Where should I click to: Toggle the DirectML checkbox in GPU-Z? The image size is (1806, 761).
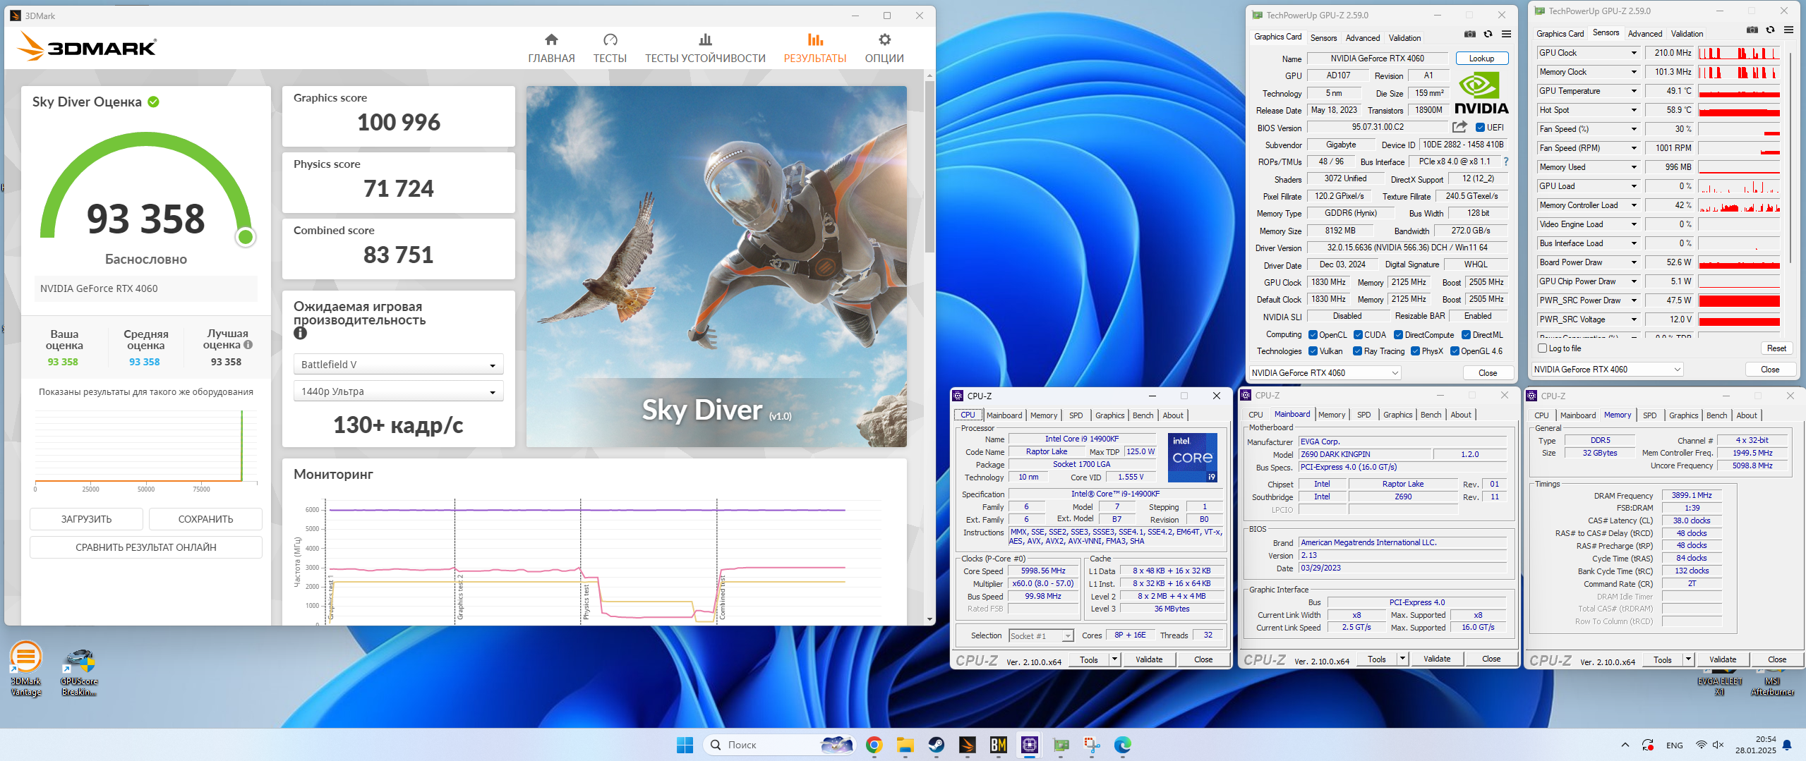point(1466,335)
